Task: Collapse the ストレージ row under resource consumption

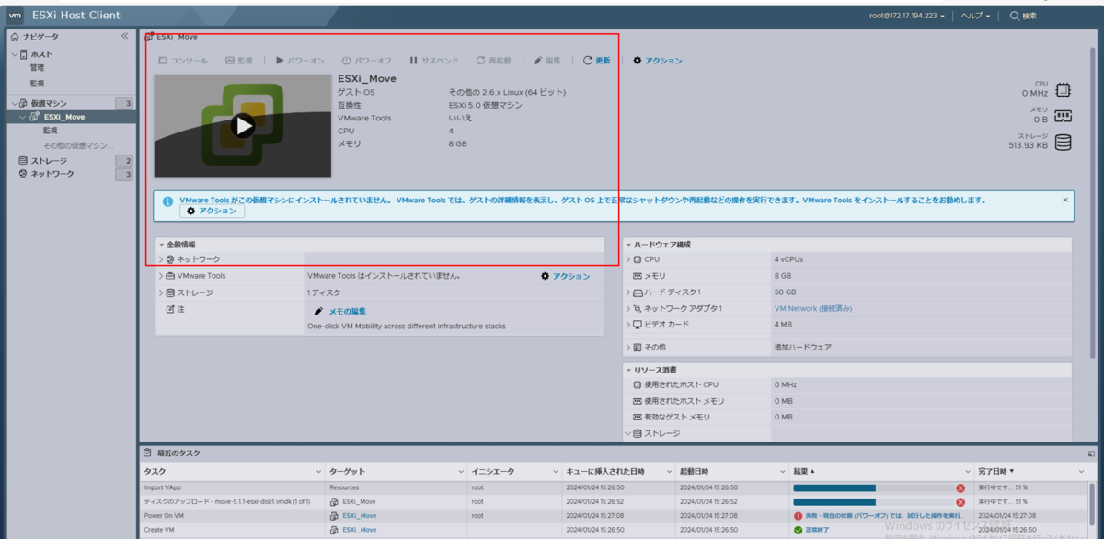Action: click(x=627, y=433)
